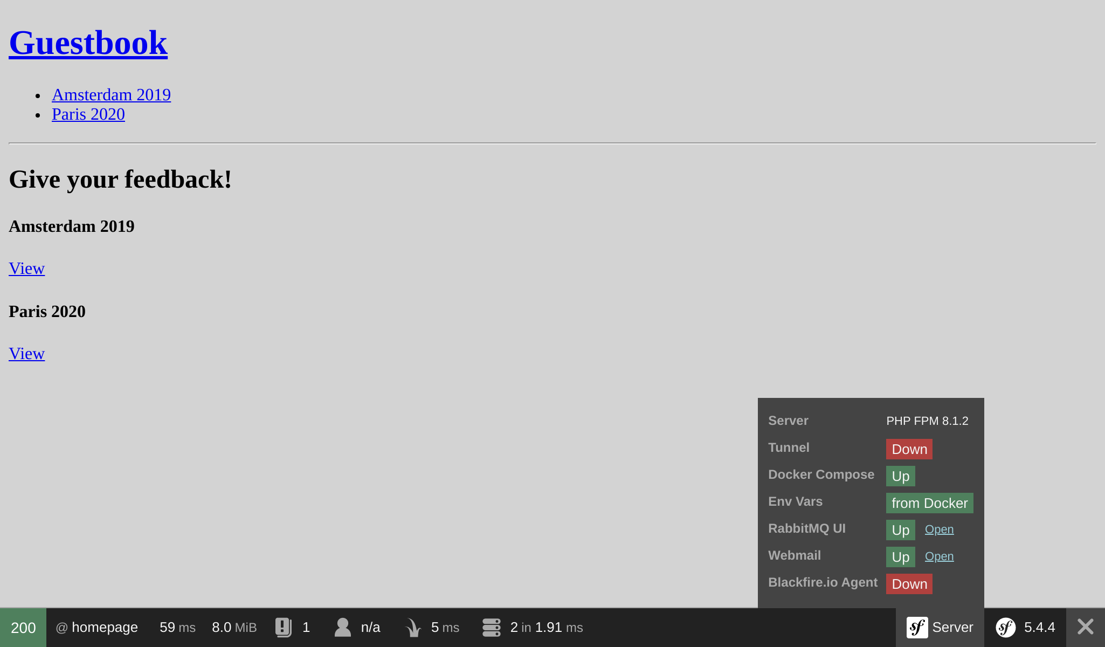Click the database queries icon
1105x647 pixels.
click(492, 627)
